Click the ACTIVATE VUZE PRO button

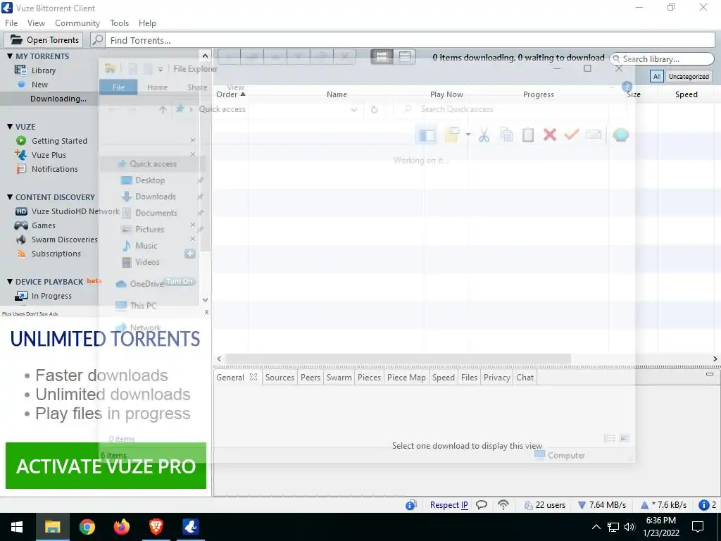click(x=106, y=466)
